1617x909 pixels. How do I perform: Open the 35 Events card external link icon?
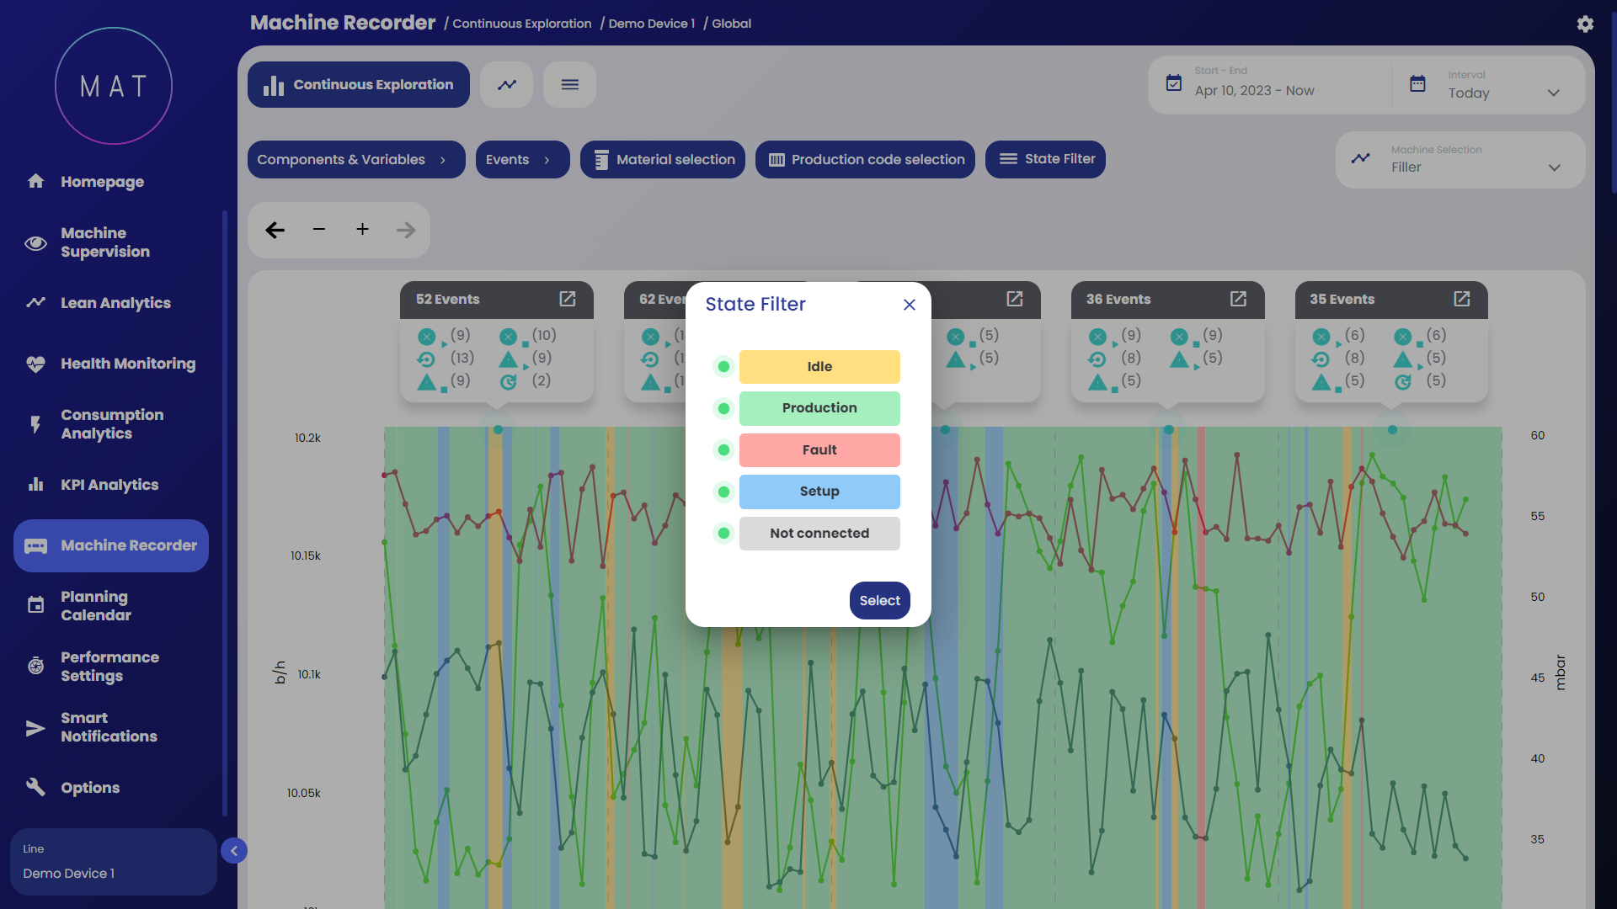1461,299
